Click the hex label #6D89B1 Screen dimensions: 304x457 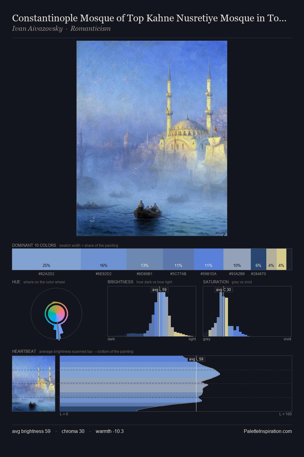pos(145,274)
